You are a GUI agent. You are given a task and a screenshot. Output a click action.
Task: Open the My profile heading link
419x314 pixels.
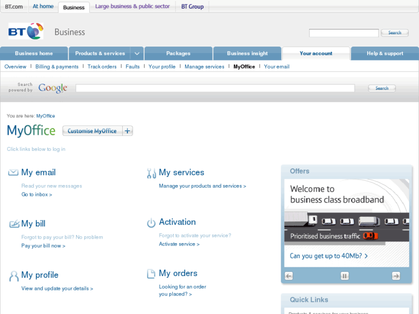40,275
